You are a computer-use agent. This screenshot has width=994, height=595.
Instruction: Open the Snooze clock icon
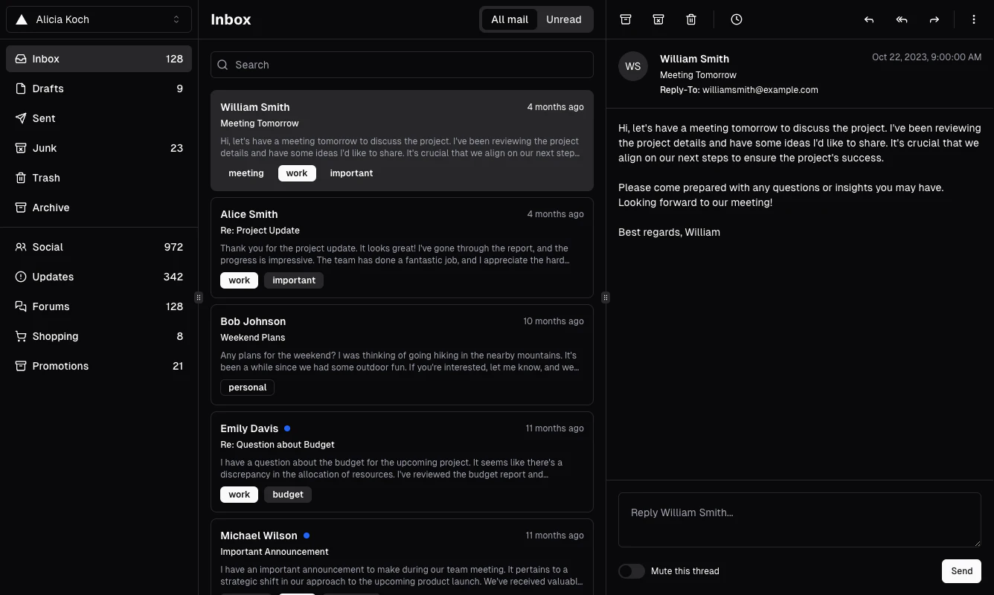point(737,19)
